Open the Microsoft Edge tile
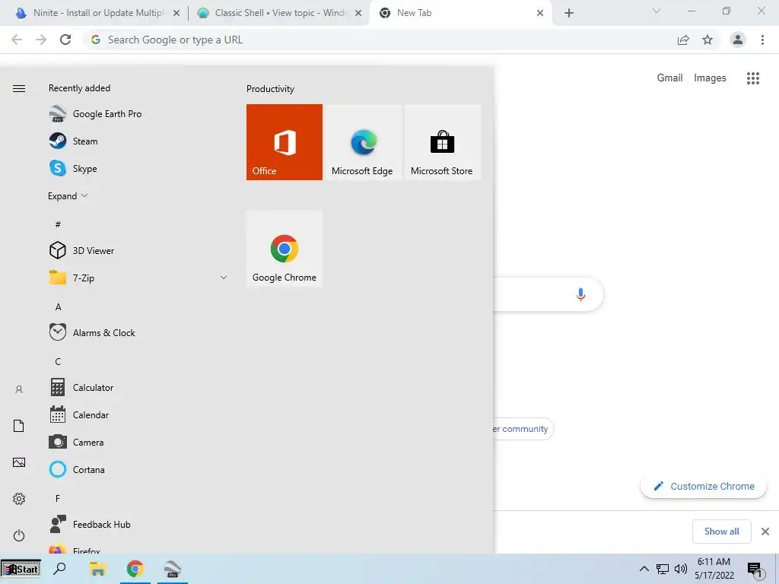 tap(364, 142)
